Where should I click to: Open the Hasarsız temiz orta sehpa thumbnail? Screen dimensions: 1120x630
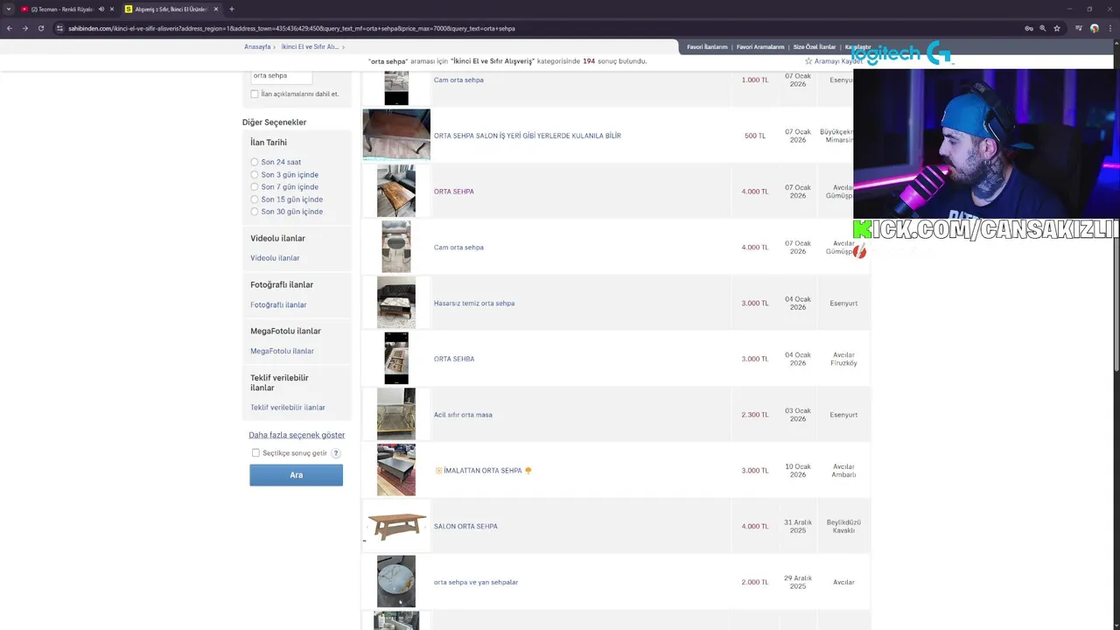(x=396, y=303)
